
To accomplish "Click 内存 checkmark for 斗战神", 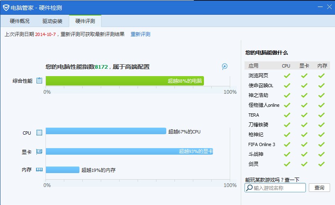I will tap(321, 154).
